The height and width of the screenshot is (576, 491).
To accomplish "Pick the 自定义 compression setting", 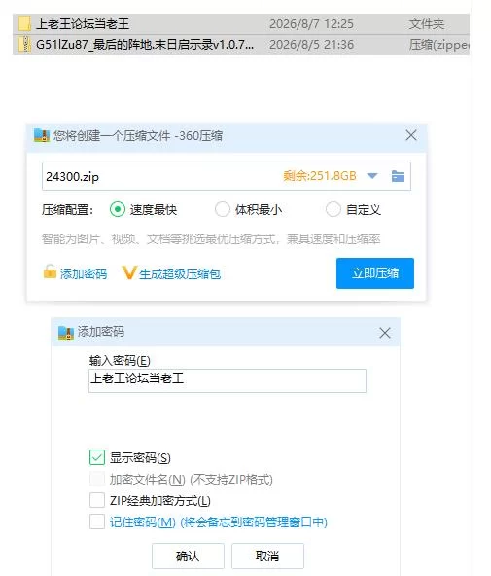I will tap(333, 209).
